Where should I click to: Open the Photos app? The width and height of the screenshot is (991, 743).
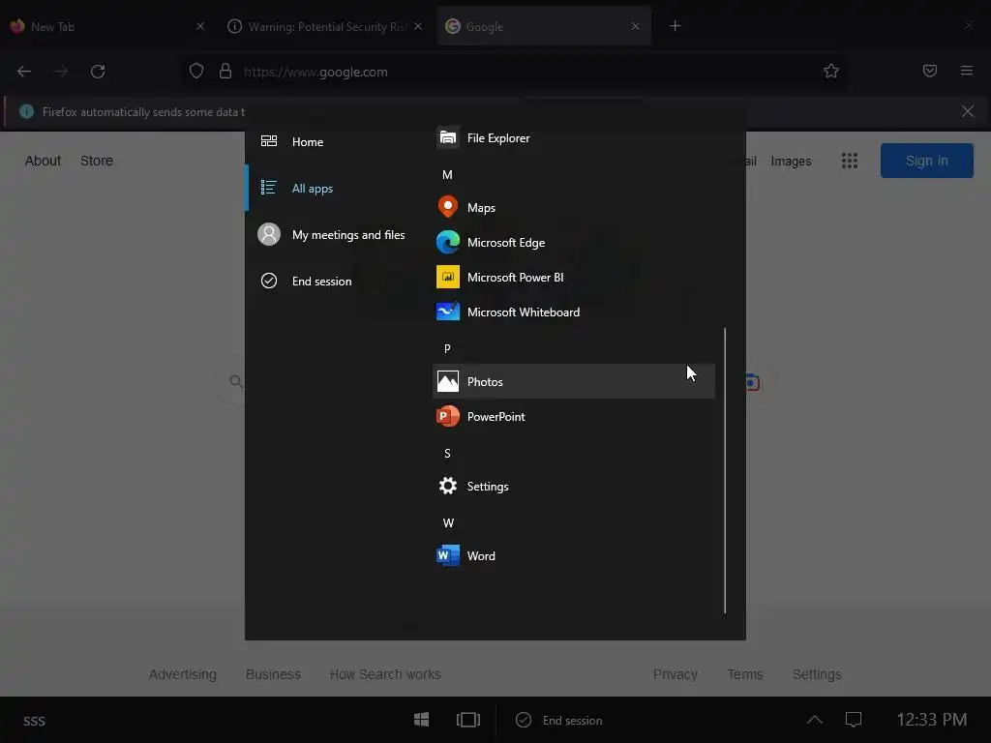tap(573, 381)
